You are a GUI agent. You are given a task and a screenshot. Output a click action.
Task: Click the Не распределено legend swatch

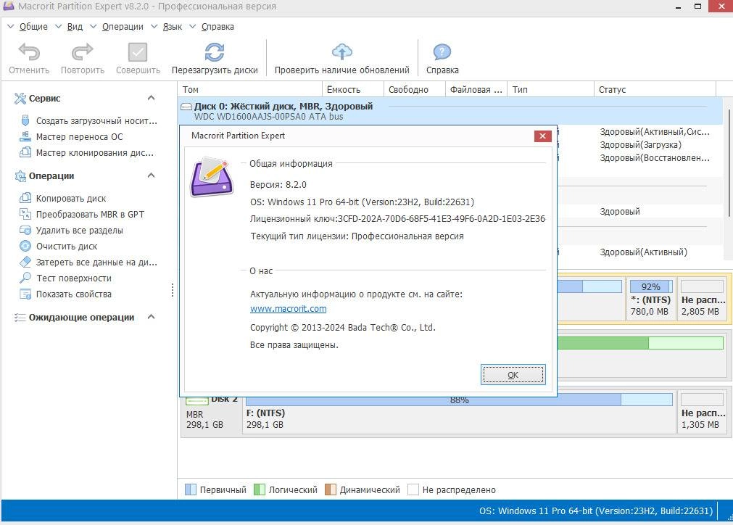413,489
